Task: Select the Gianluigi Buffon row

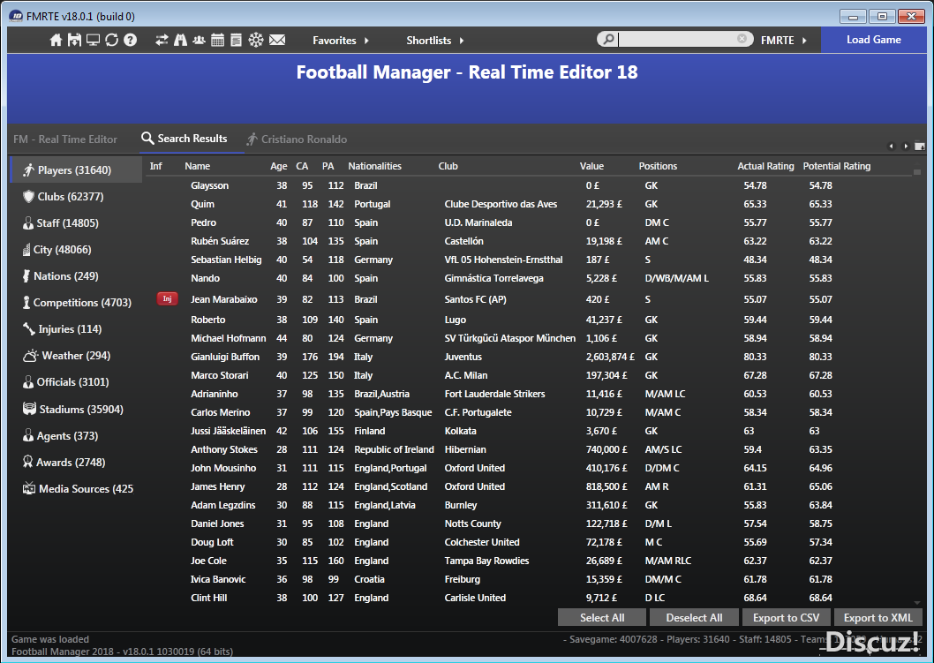Action: [x=531, y=357]
